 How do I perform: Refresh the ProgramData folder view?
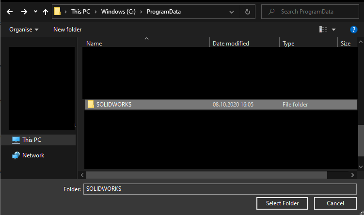[248, 12]
